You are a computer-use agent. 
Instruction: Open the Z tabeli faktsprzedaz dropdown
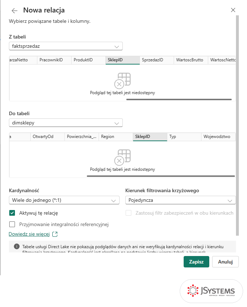click(66, 46)
